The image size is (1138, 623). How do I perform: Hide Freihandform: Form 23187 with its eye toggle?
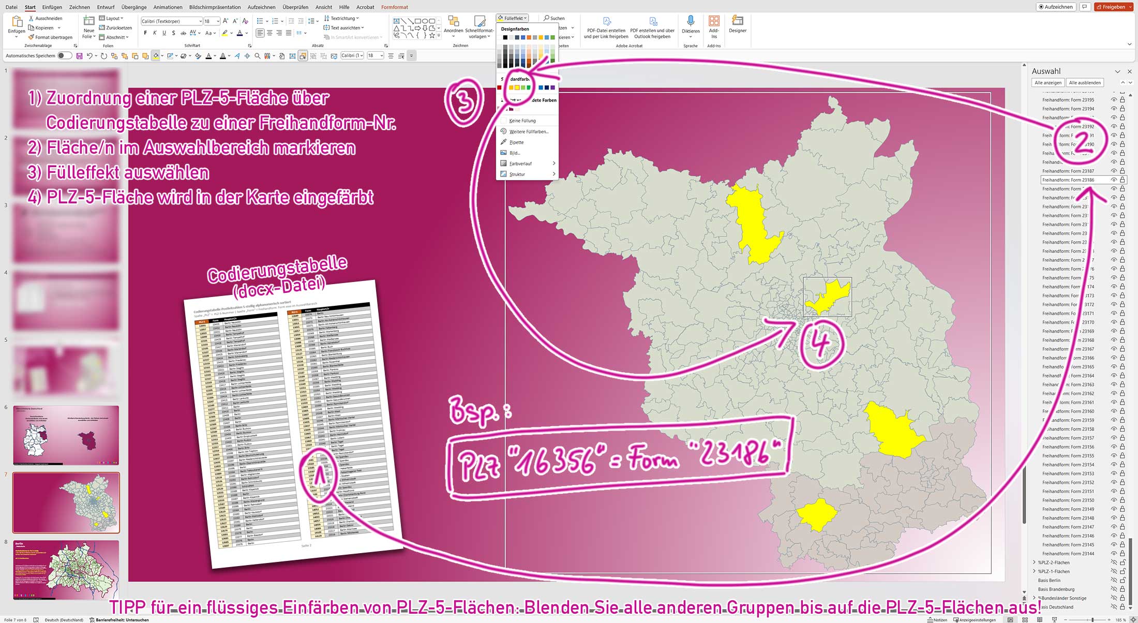[x=1113, y=171]
